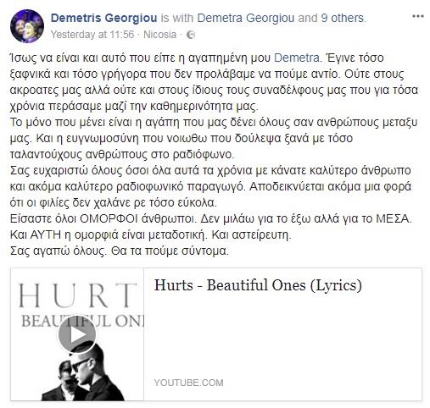Viewport: 430px width, 408px height.
Task: Click the Nicosia location link
Action: (x=159, y=35)
